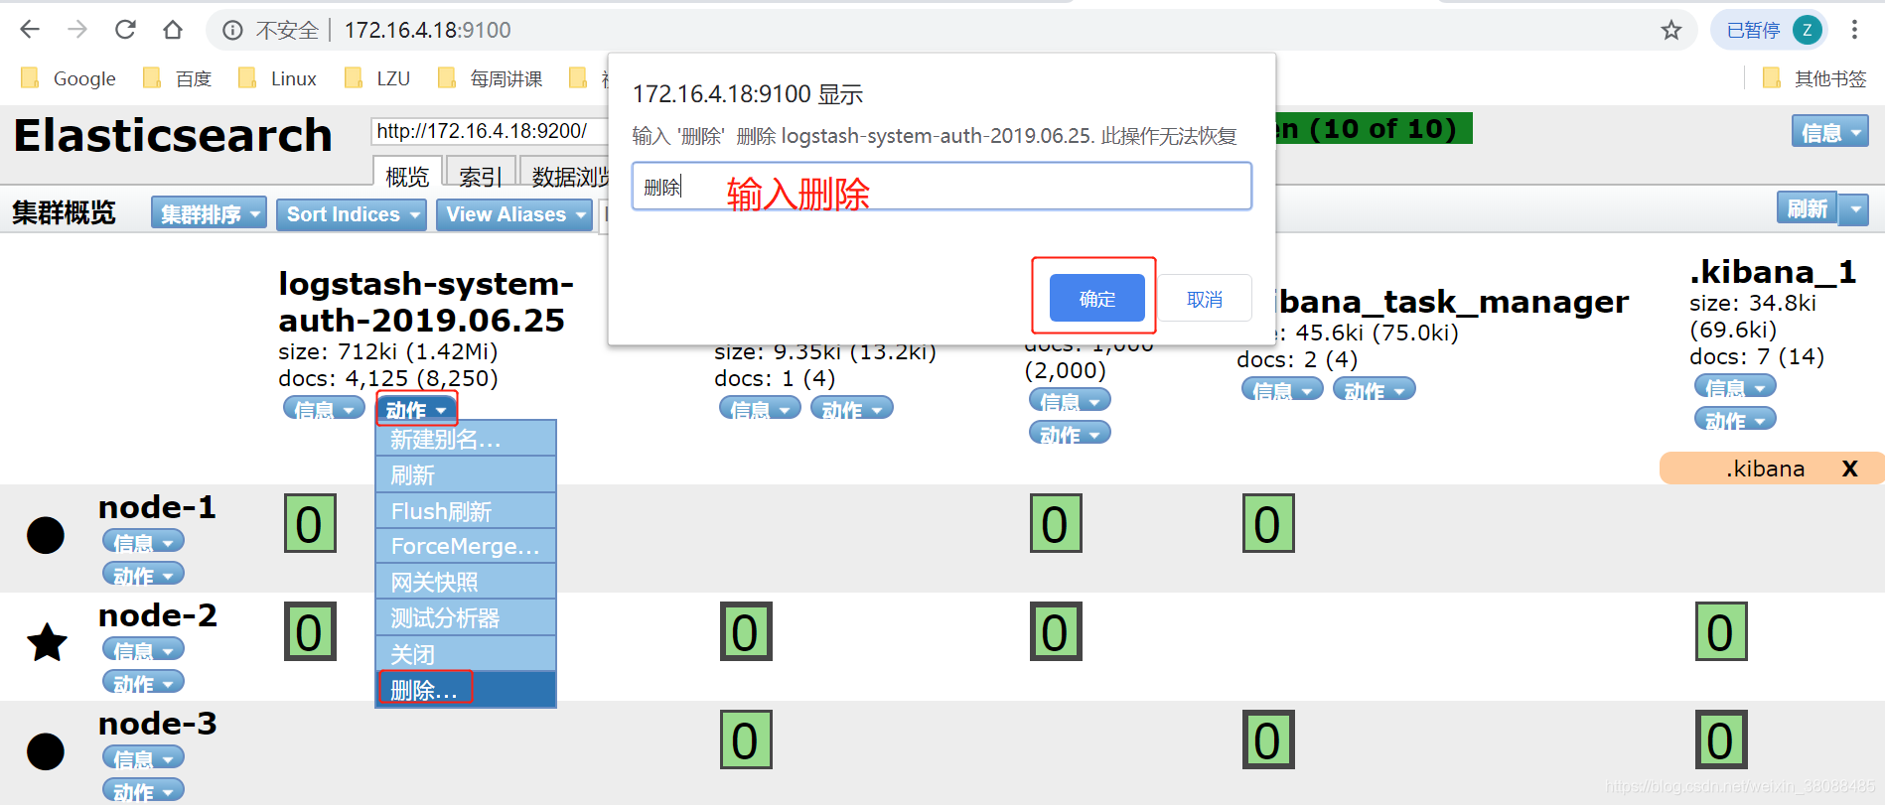Screen dimensions: 1885x805
Task: Click the 刷新 button in cluster overview
Action: [1807, 209]
